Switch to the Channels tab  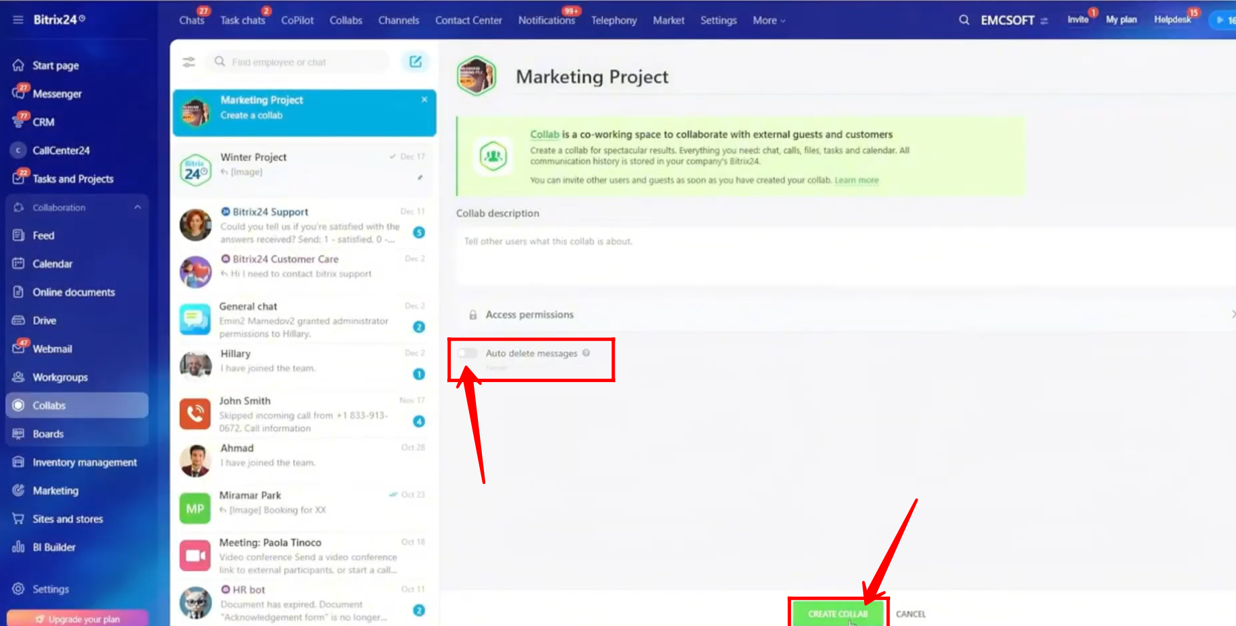tap(398, 20)
